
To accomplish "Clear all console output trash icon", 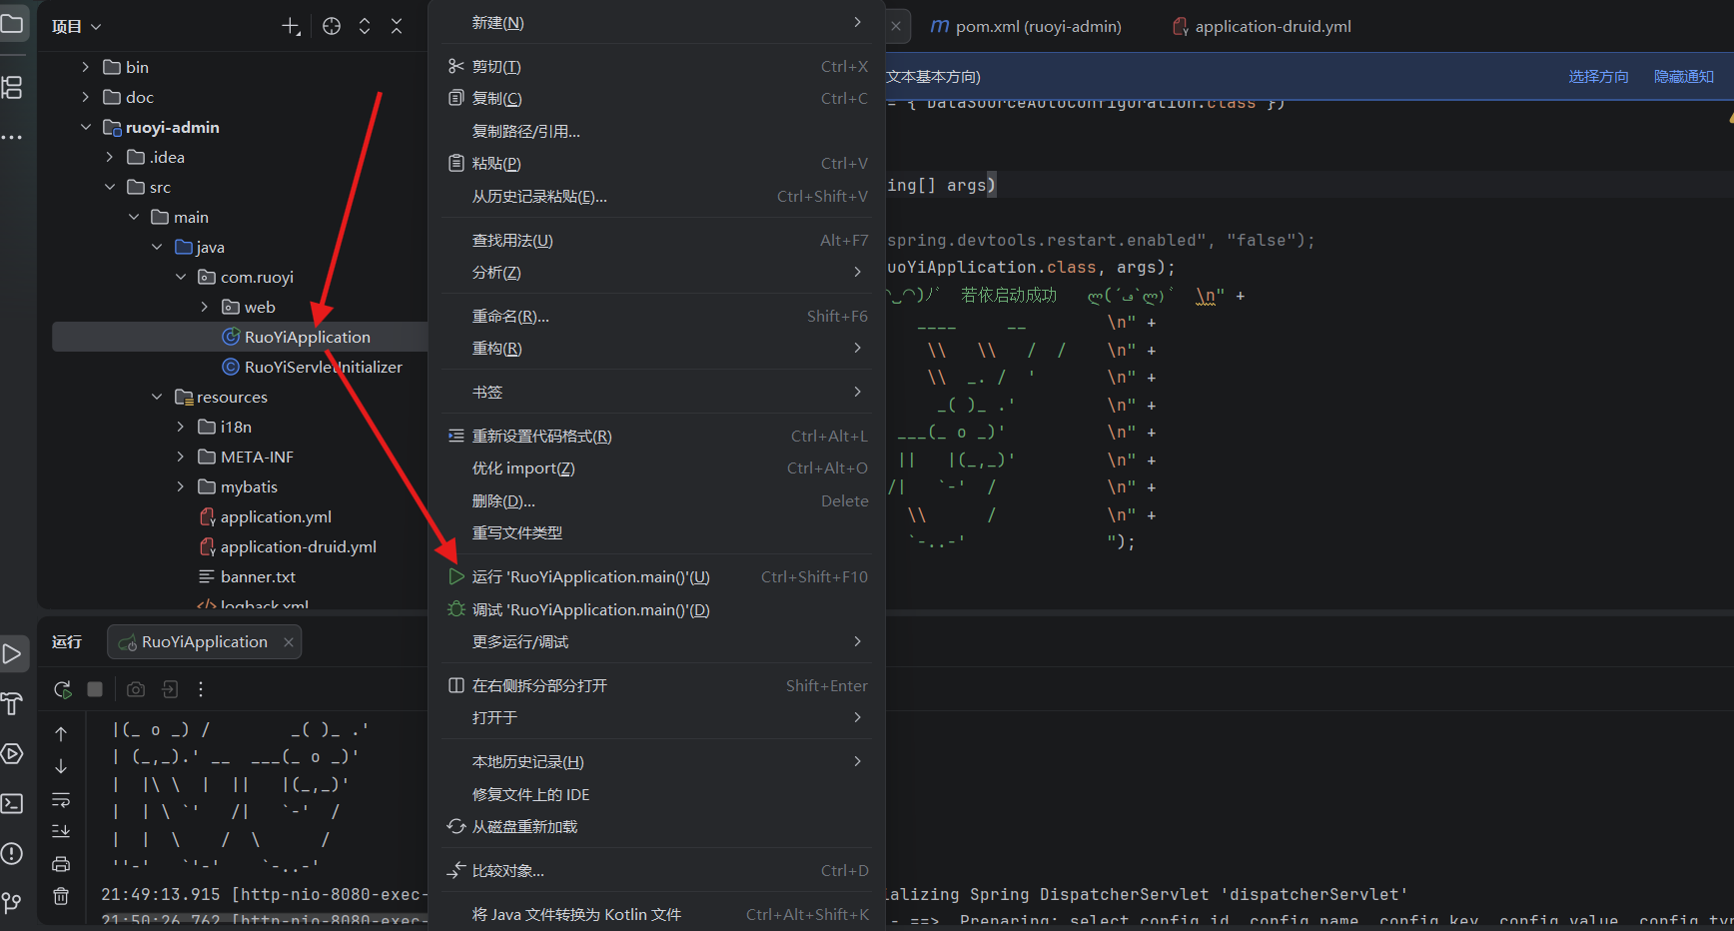I will tap(61, 896).
